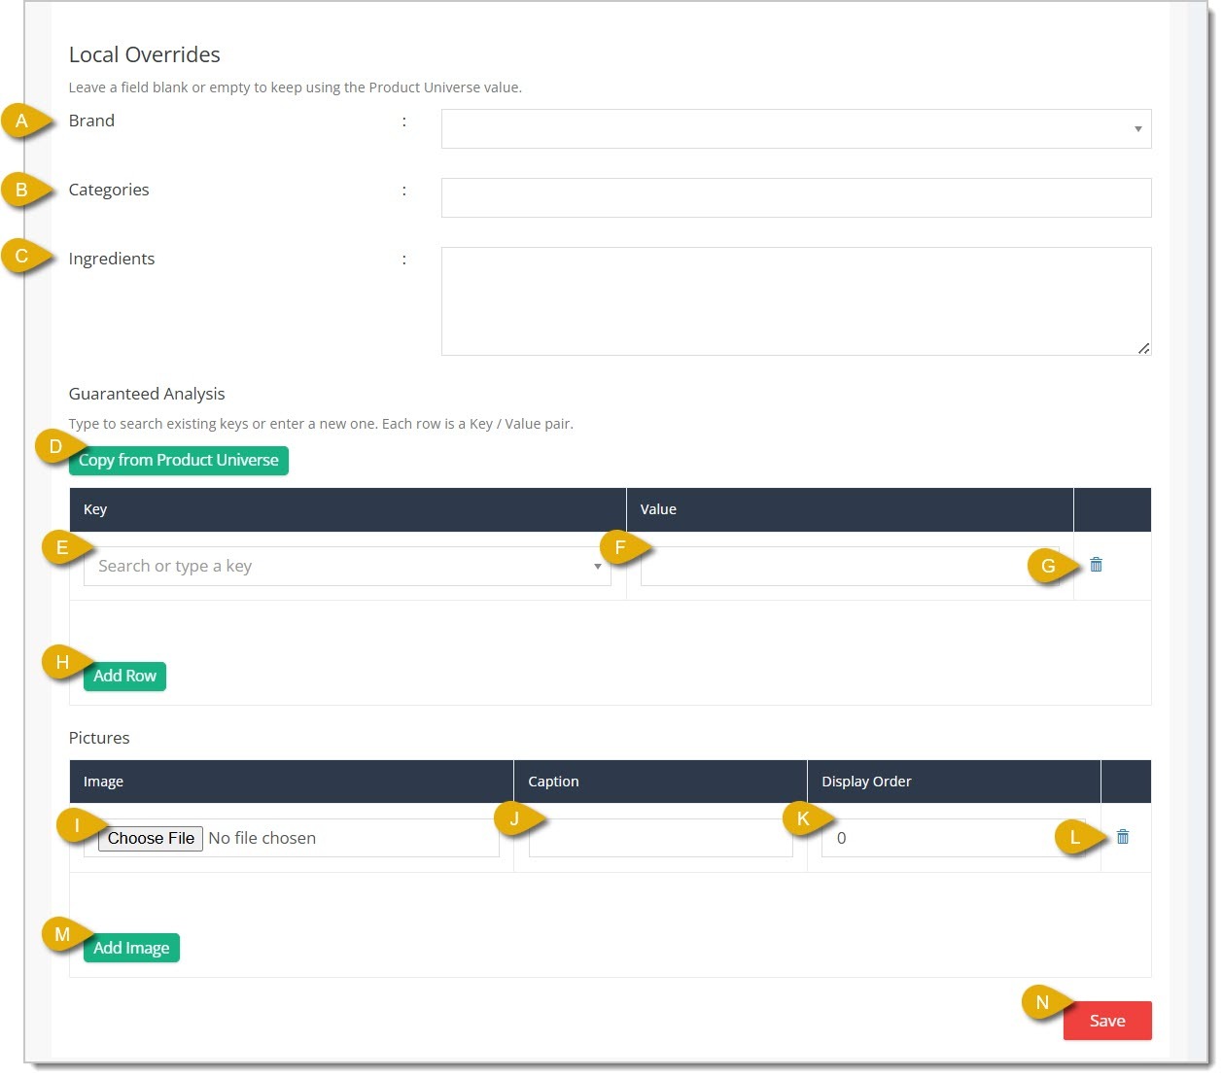Image resolution: width=1223 pixels, height=1078 pixels.
Task: Delete the Pictures image row
Action: coord(1123,837)
